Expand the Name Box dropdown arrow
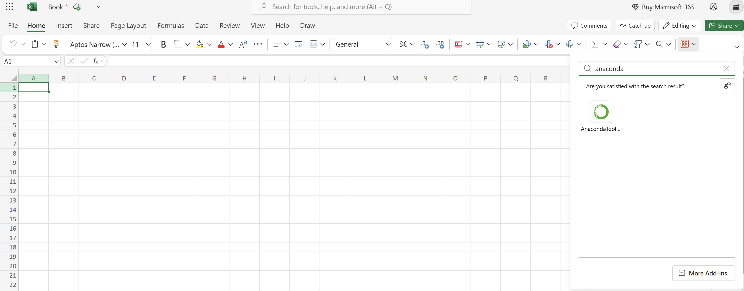744x291 pixels. click(56, 61)
